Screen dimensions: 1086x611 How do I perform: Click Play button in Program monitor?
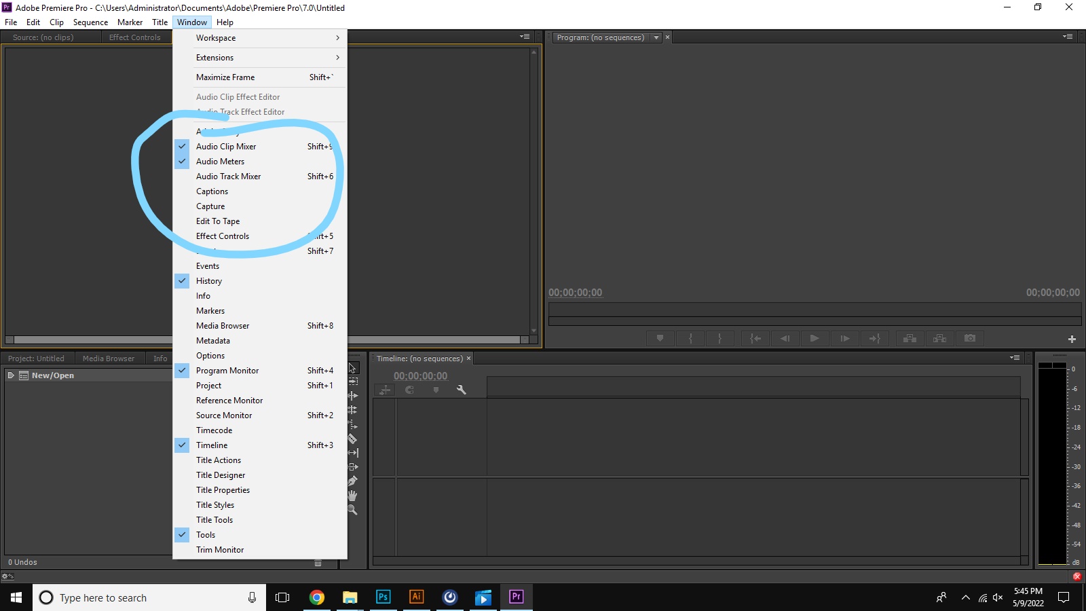pos(814,338)
